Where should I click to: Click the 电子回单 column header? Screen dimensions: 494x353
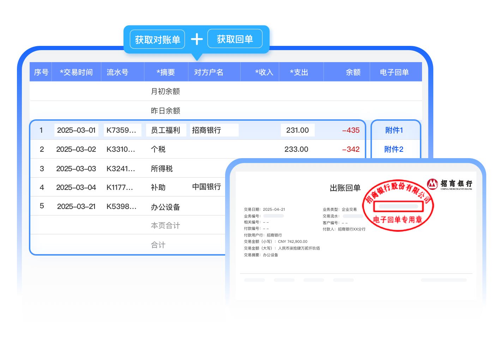pos(394,72)
